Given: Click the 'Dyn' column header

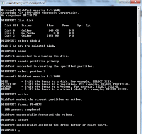Looking at the screenshot, I should coord(80,25).
